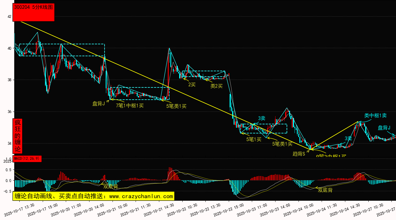Viewport: 396px width, 220px height.
Task: Click the "7笔1中枢1买" buy signal annotation
Action: tap(130, 106)
